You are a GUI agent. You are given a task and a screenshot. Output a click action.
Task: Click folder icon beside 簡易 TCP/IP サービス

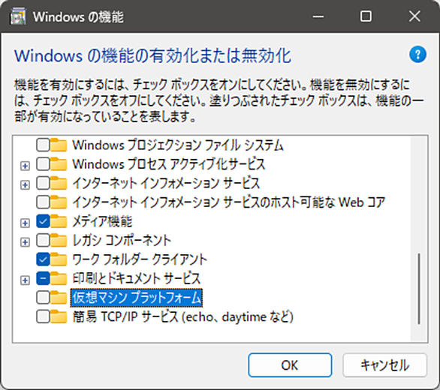tap(59, 316)
